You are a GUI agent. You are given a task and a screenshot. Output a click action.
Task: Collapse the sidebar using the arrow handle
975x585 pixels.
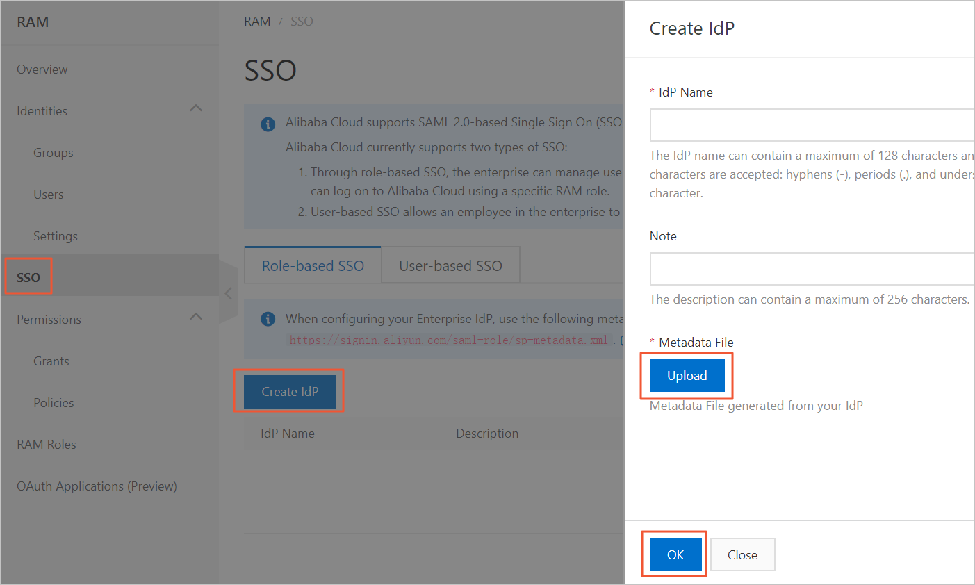click(x=228, y=293)
